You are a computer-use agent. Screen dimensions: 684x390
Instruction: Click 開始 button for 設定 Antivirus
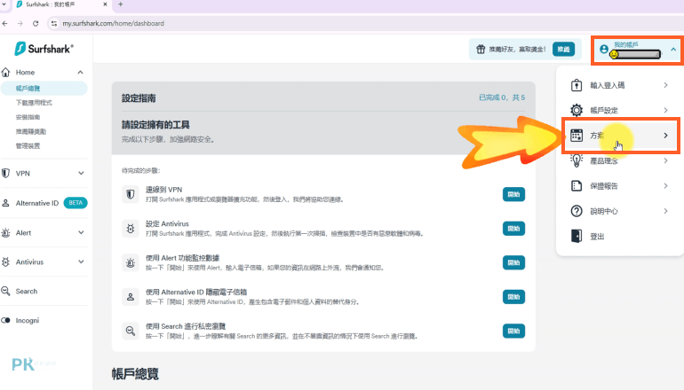coord(513,229)
